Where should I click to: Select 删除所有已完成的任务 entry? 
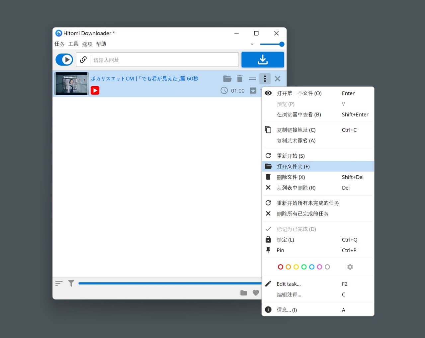(x=318, y=213)
